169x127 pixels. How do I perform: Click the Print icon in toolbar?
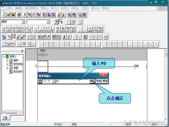coord(19,15)
